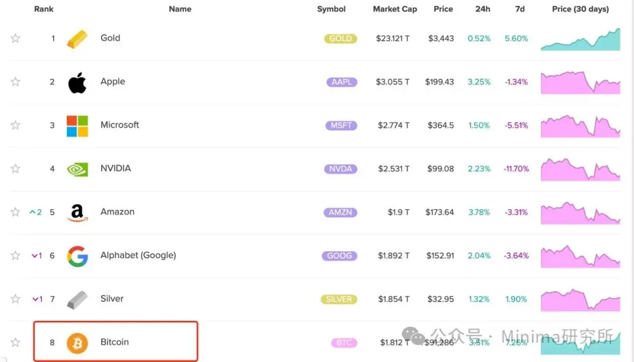Click the SILVER symbol badge
Viewport: 634px width, 362px height.
point(339,299)
